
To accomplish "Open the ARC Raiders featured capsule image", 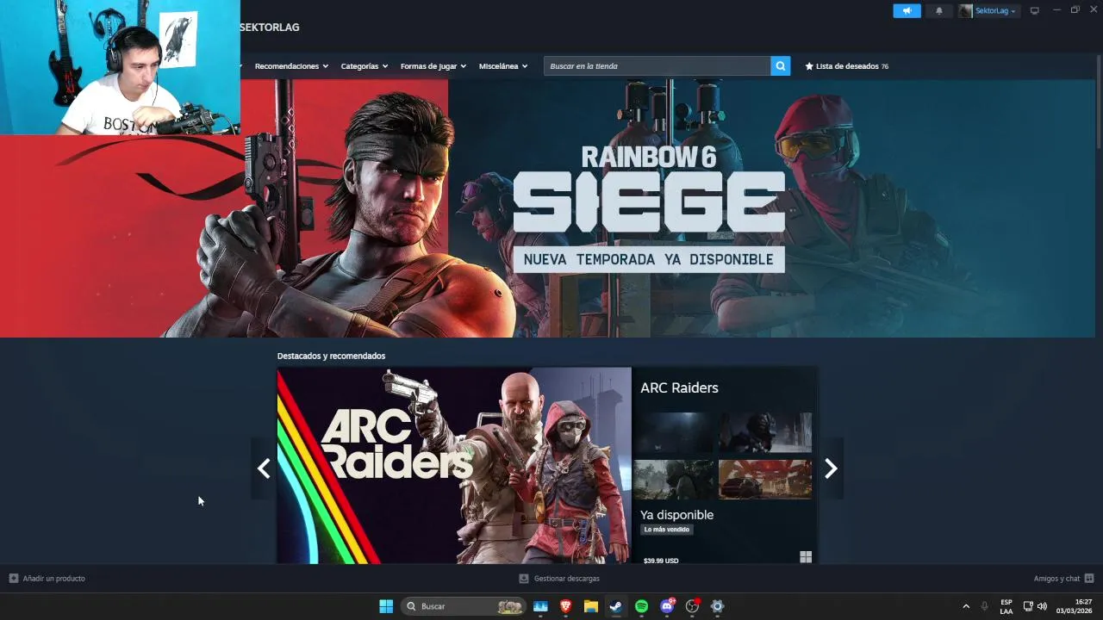I will 454,466.
